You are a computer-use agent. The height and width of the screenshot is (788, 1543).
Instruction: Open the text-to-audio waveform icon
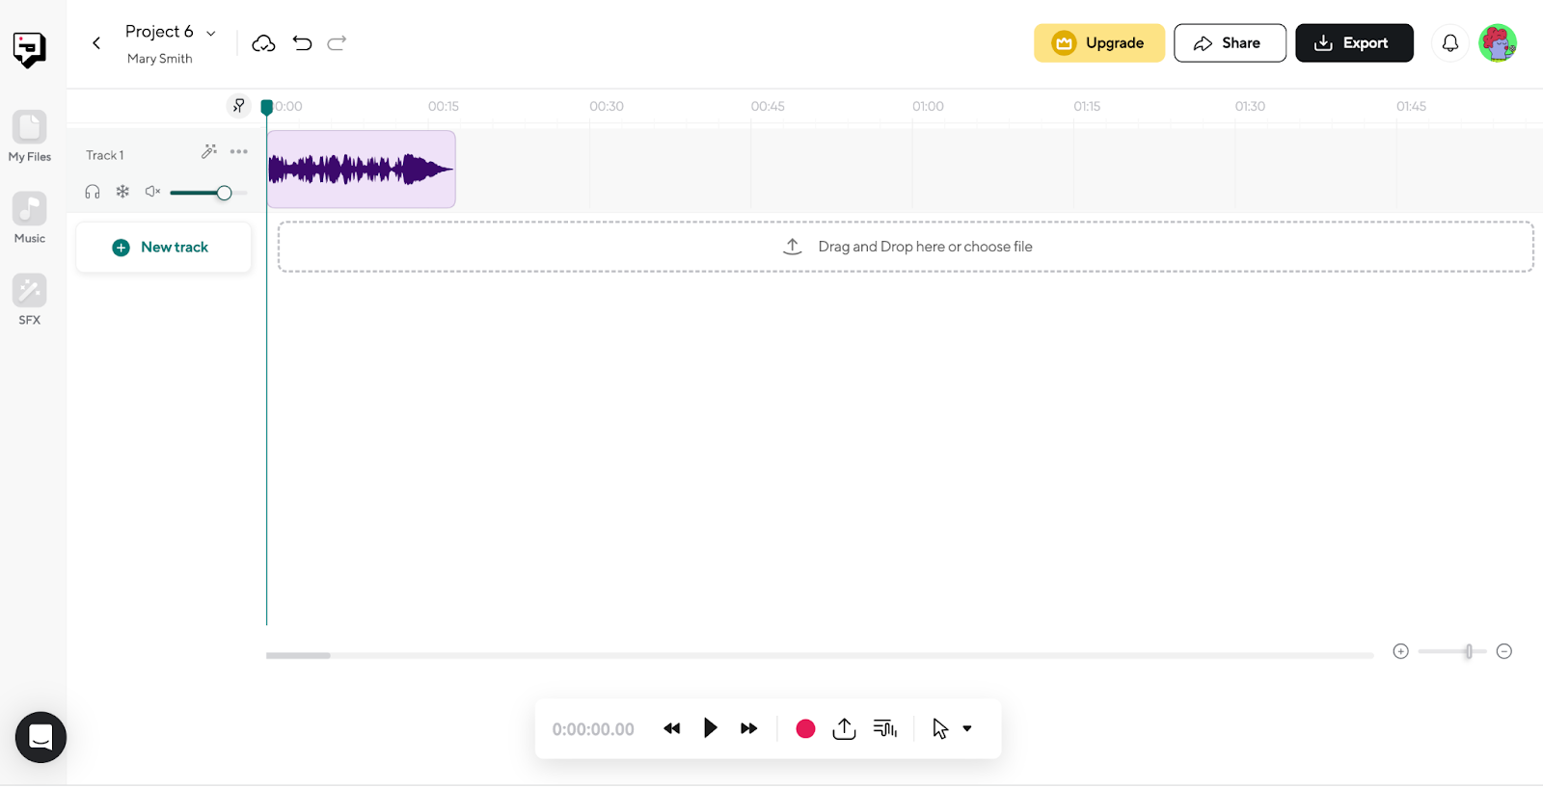click(885, 729)
